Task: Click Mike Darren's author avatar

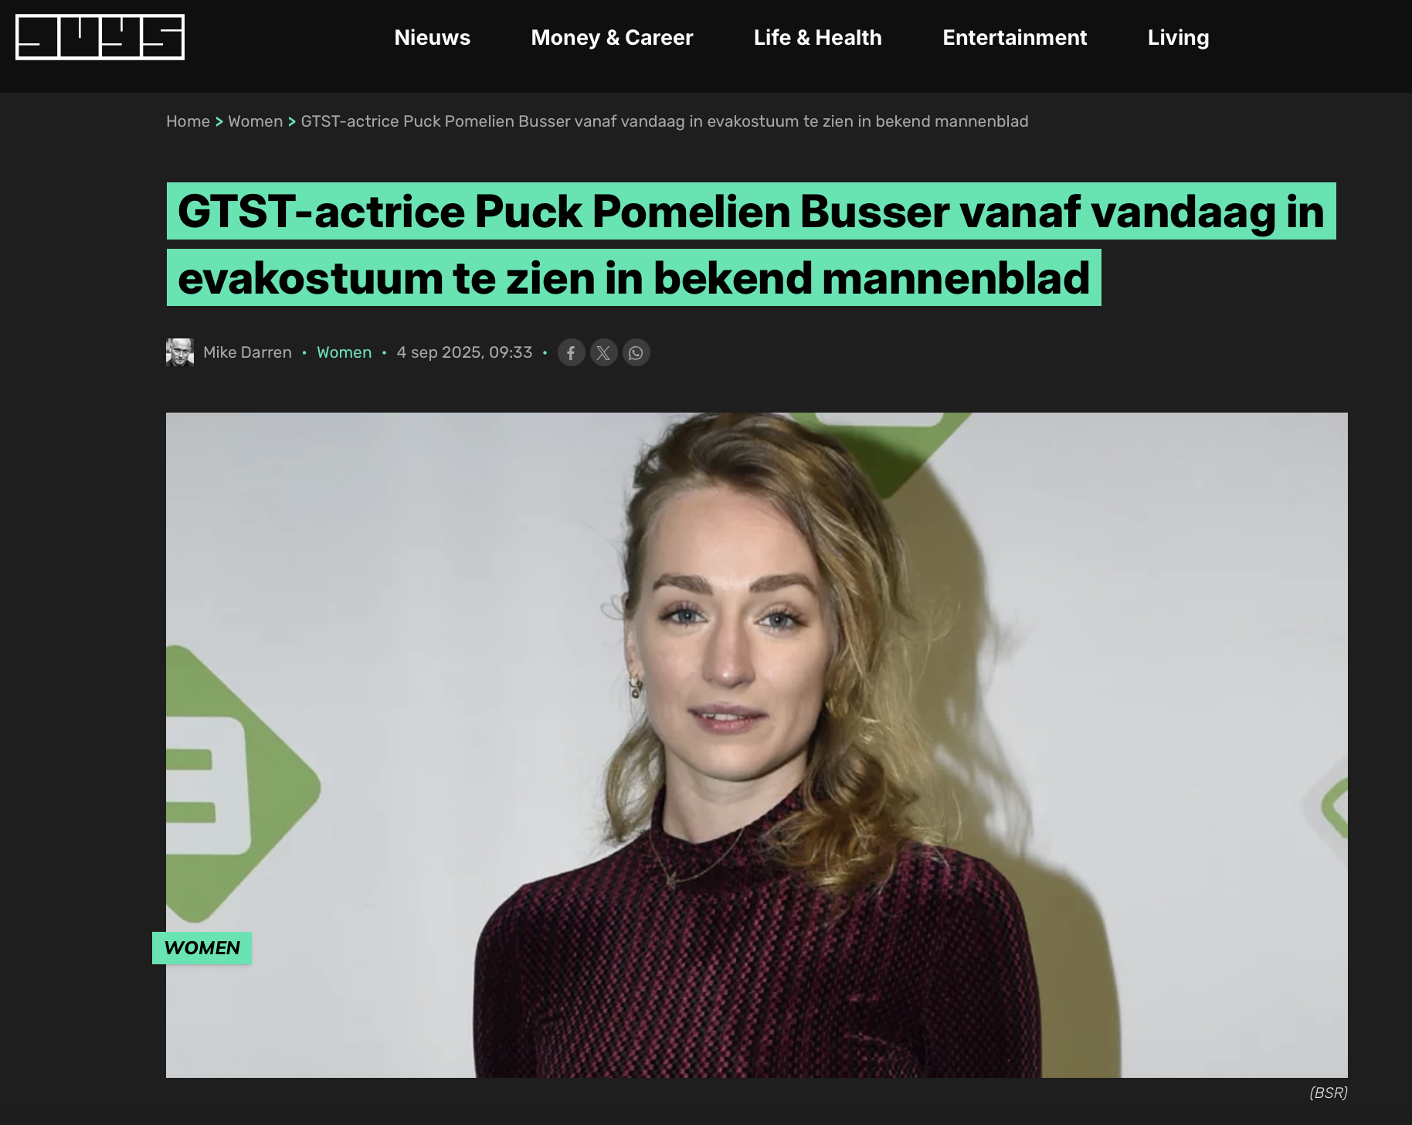Action: click(179, 352)
